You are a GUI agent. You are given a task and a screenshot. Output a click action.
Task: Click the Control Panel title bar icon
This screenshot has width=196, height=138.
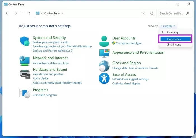pyautogui.click(x=6, y=4)
